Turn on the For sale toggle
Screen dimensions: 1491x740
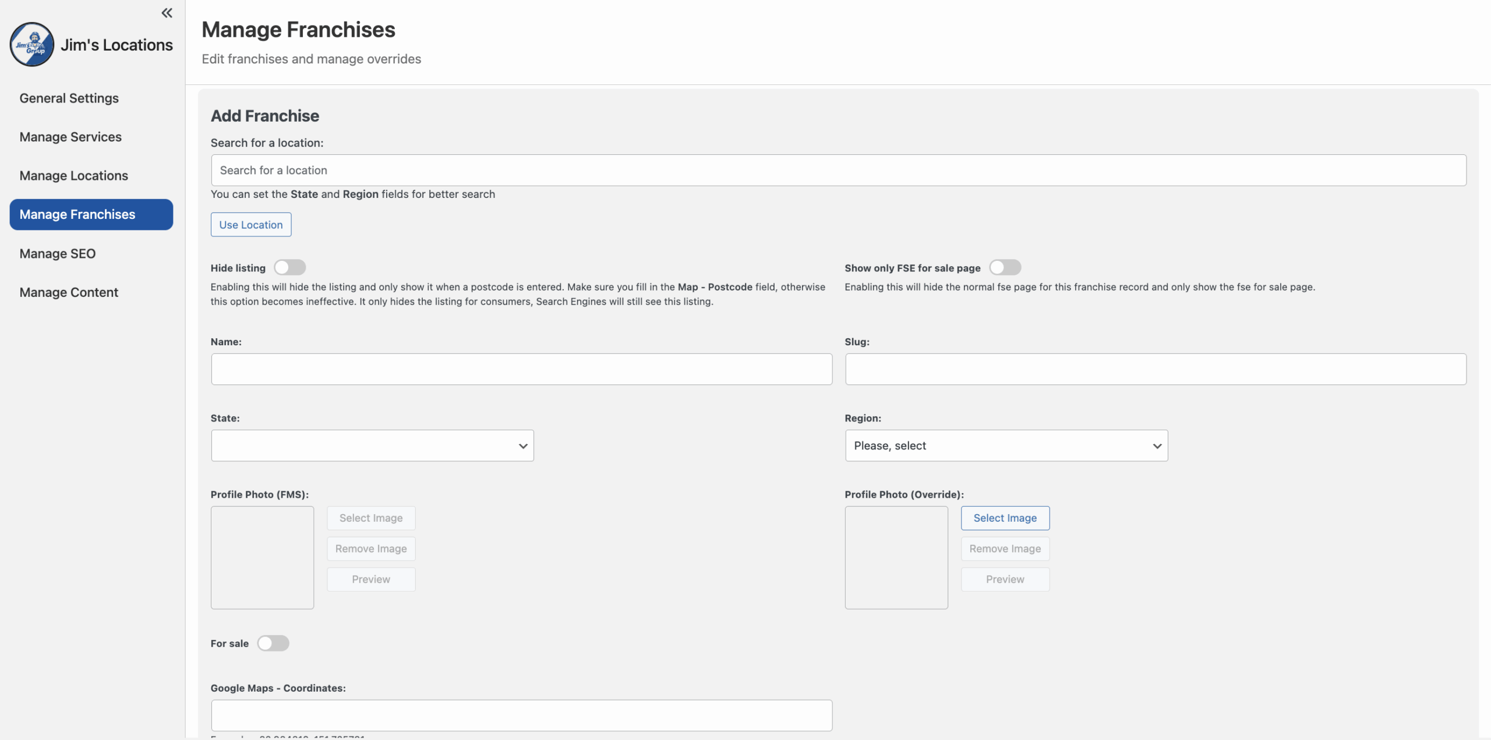click(x=273, y=643)
